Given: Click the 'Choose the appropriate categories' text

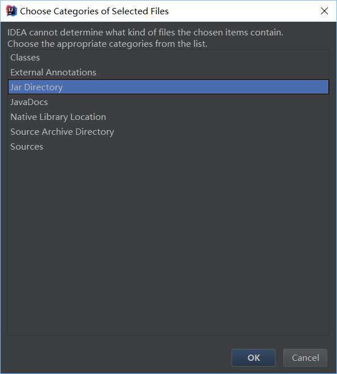Looking at the screenshot, I should point(107,43).
